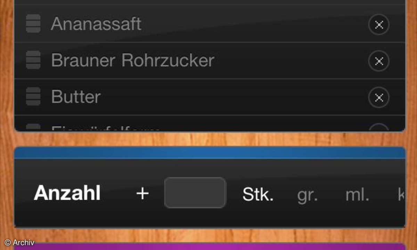
Task: Select the Butter list entry
Action: tap(210, 97)
